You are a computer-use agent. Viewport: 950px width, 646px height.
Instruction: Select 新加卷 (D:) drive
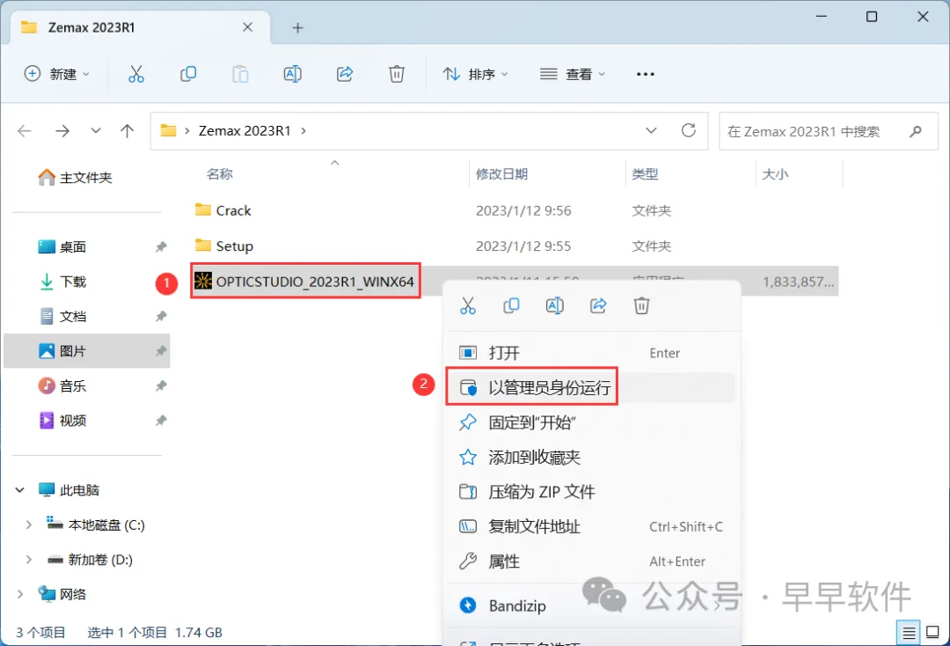[90, 560]
